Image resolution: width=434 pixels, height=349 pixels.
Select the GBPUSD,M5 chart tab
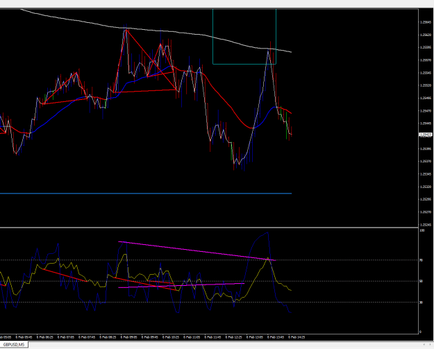point(14,345)
